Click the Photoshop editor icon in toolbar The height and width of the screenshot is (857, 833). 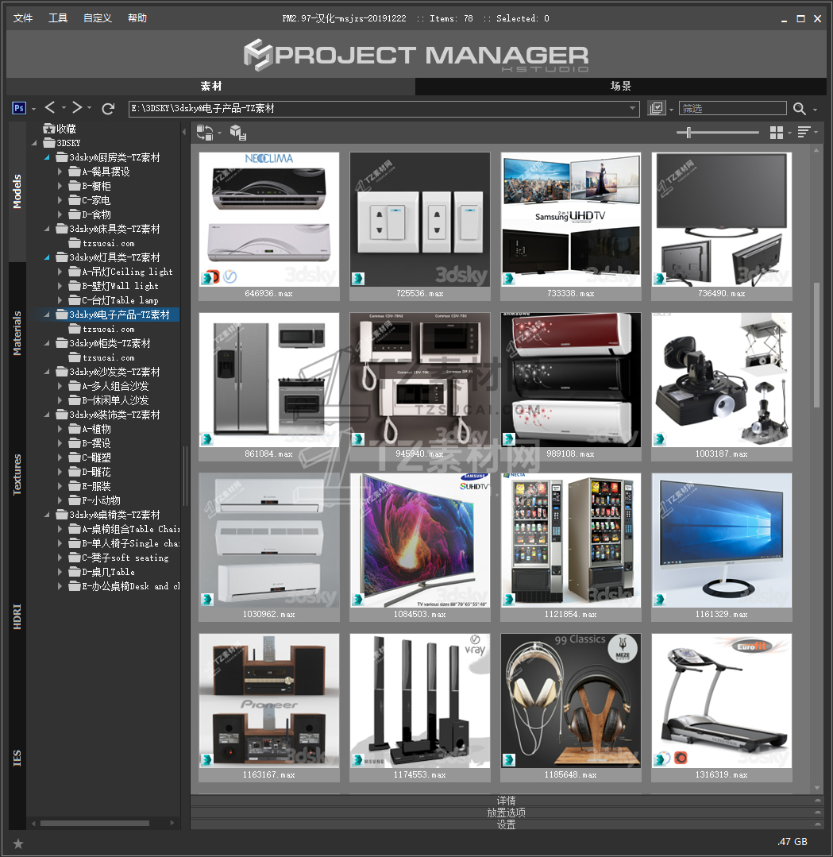coord(19,108)
